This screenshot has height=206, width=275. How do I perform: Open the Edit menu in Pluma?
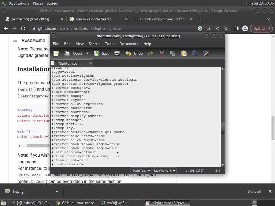pos(67,44)
